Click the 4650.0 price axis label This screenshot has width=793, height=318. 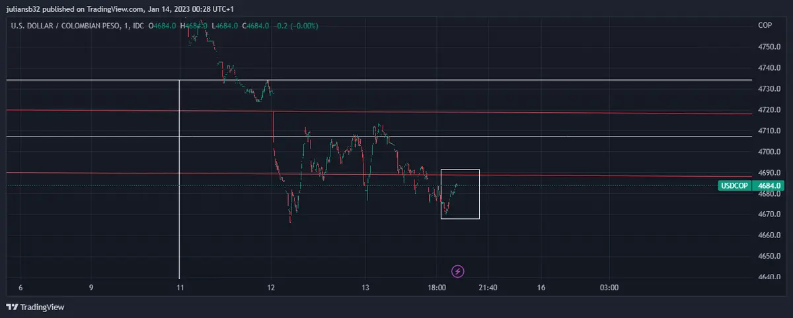[769, 256]
